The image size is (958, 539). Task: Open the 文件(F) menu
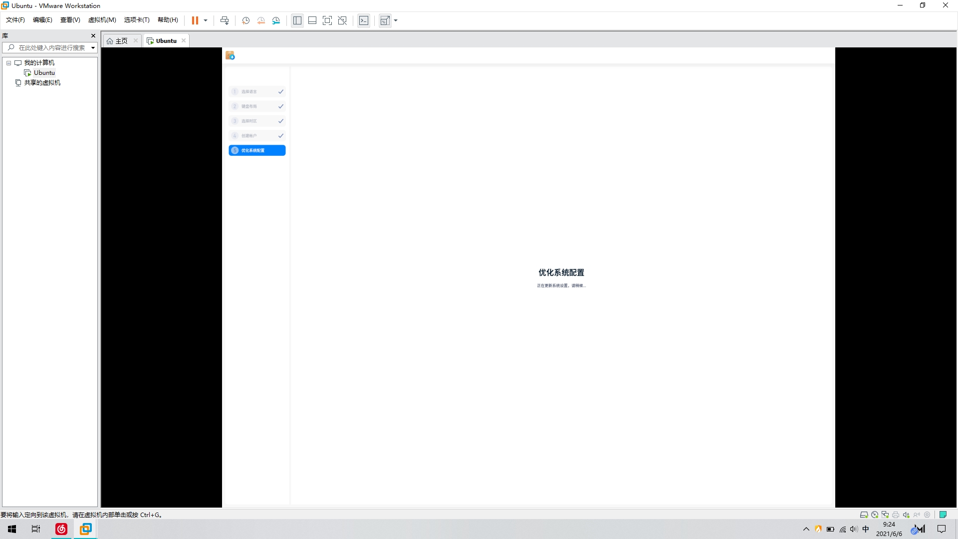15,20
